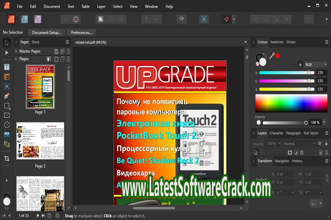Open the RGB colour model dropdown
The height and width of the screenshot is (220, 331).
tap(315, 65)
